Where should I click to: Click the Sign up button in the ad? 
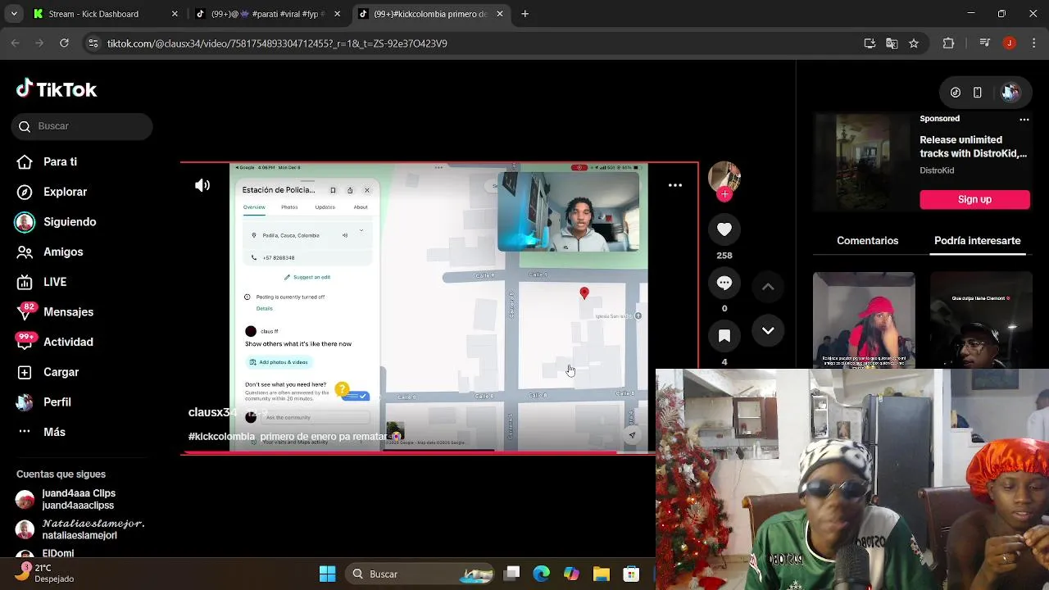pos(974,199)
